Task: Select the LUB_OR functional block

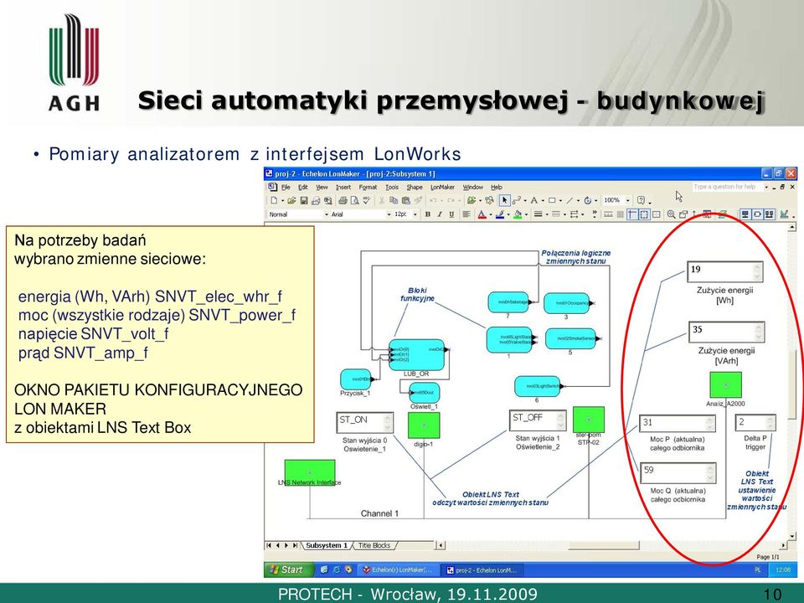Action: 416,355
